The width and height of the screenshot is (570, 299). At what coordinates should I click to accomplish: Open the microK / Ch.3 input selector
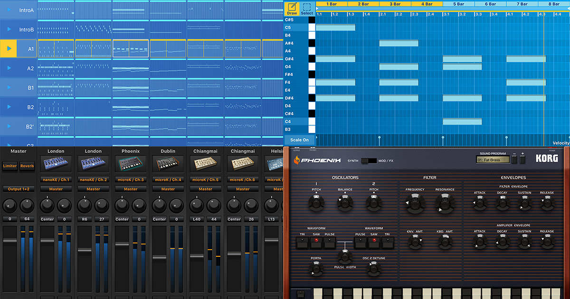[x=131, y=180]
